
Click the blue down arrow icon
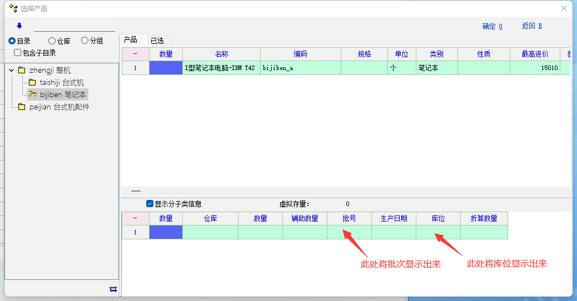click(x=19, y=26)
